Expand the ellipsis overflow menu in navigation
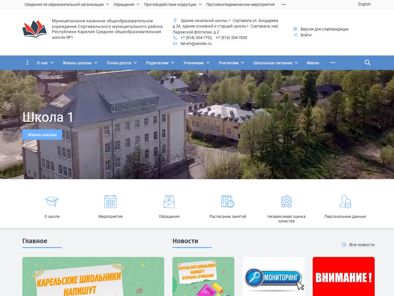This screenshot has height=296, width=394. click(332, 62)
